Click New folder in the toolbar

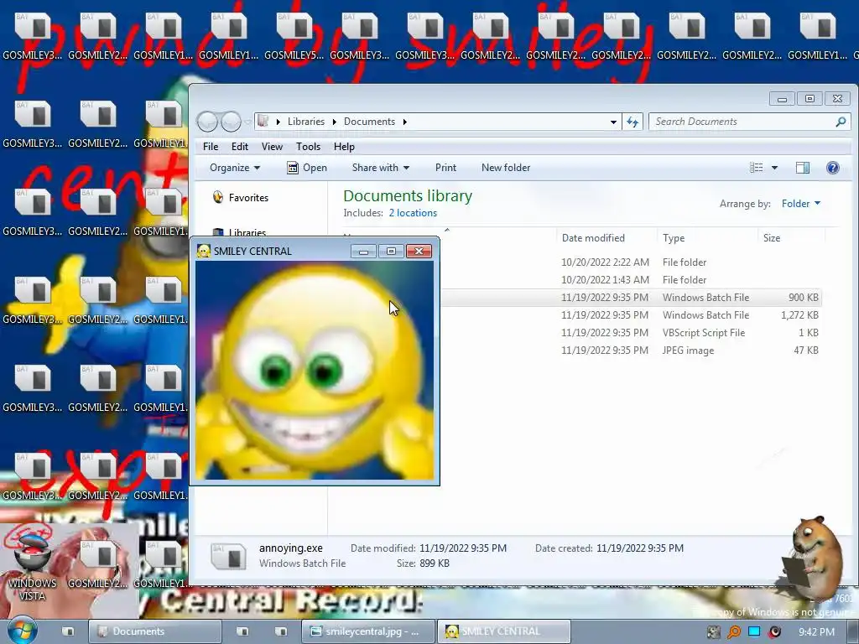[506, 168]
